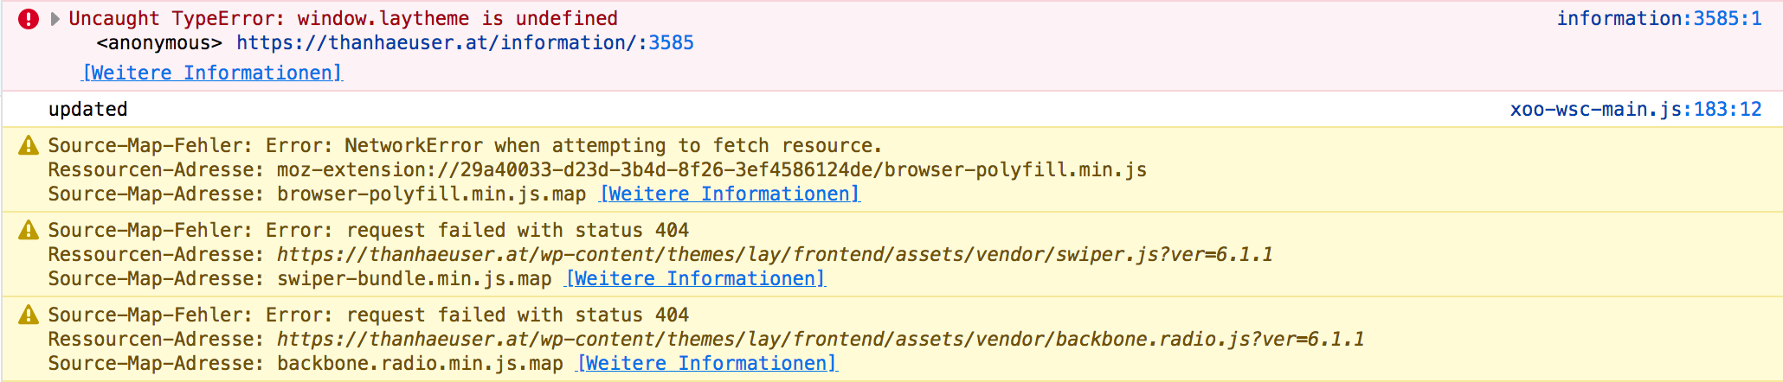1783x382 pixels.
Task: Click the moz-extension browser-polyfill.min.js address
Action: [x=711, y=169]
